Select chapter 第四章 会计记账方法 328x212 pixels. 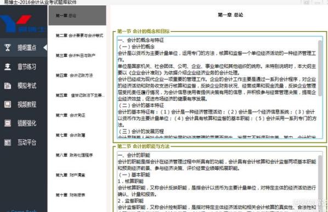point(74,75)
